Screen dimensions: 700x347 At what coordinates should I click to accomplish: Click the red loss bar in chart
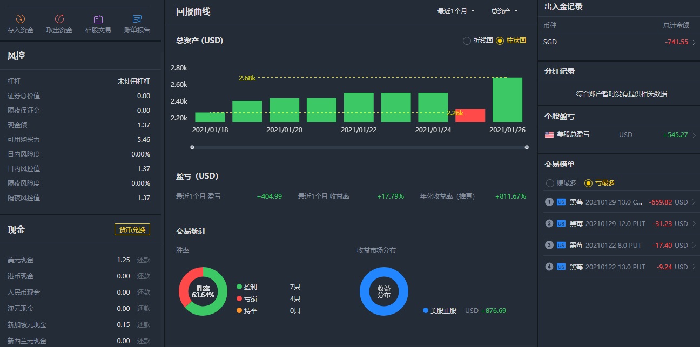pos(470,115)
